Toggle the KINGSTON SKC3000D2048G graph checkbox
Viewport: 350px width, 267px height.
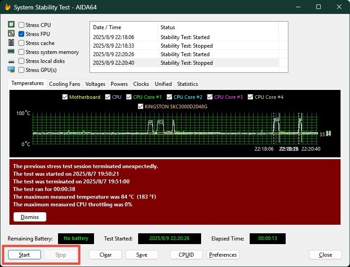point(140,107)
